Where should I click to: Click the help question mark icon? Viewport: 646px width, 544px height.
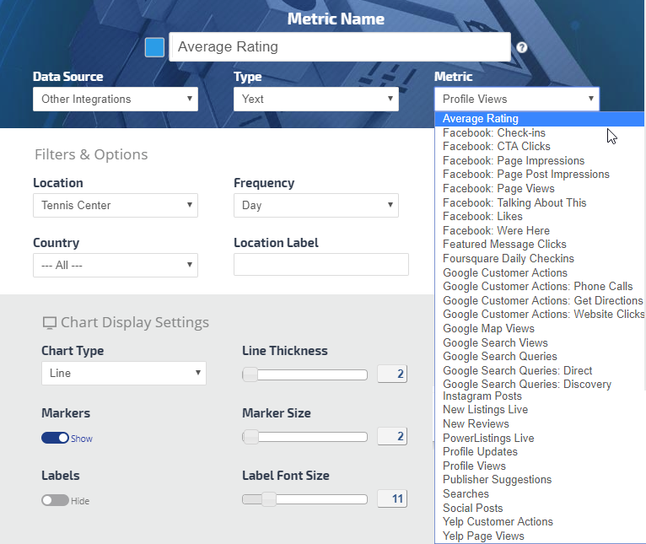[x=522, y=48]
